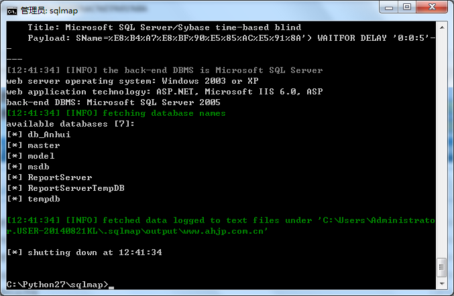Maximize the sqlmap console window
The height and width of the screenshot is (296, 454).
pos(407,7)
